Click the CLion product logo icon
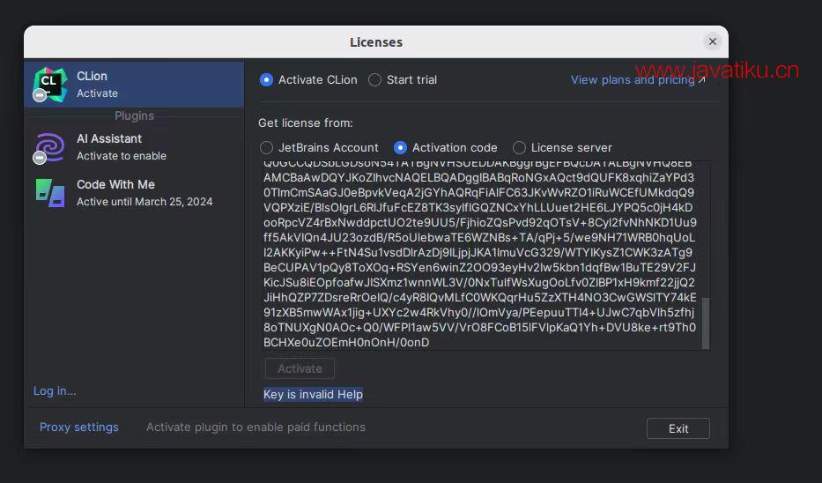822x483 pixels. pyautogui.click(x=50, y=84)
